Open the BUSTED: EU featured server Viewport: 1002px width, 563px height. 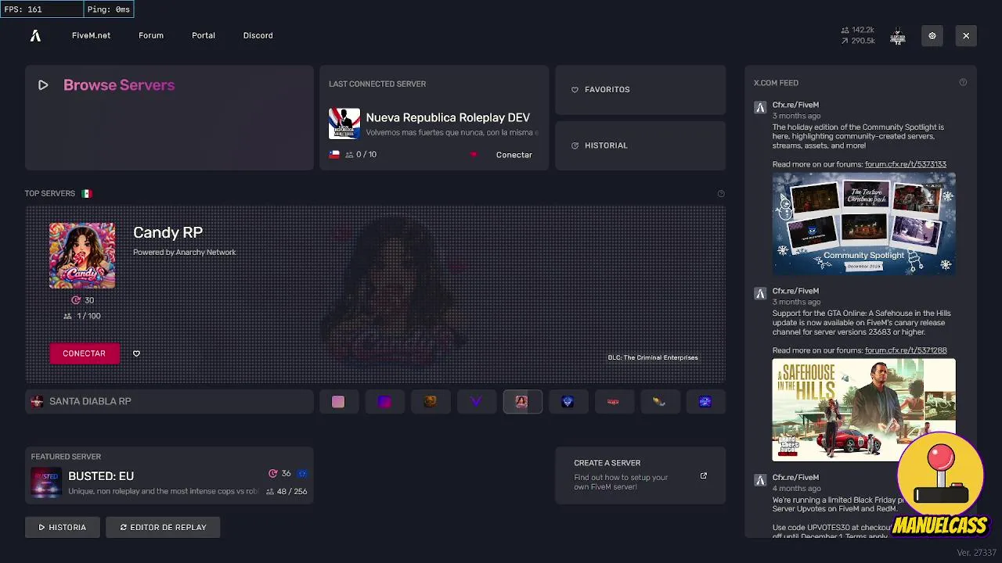pos(169,475)
